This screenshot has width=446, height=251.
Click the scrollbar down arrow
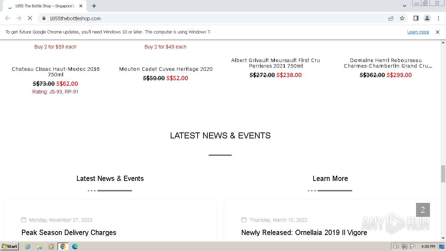443,238
